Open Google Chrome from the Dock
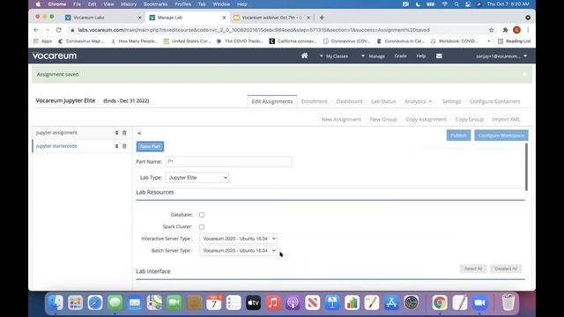564x317 pixels. [440, 303]
